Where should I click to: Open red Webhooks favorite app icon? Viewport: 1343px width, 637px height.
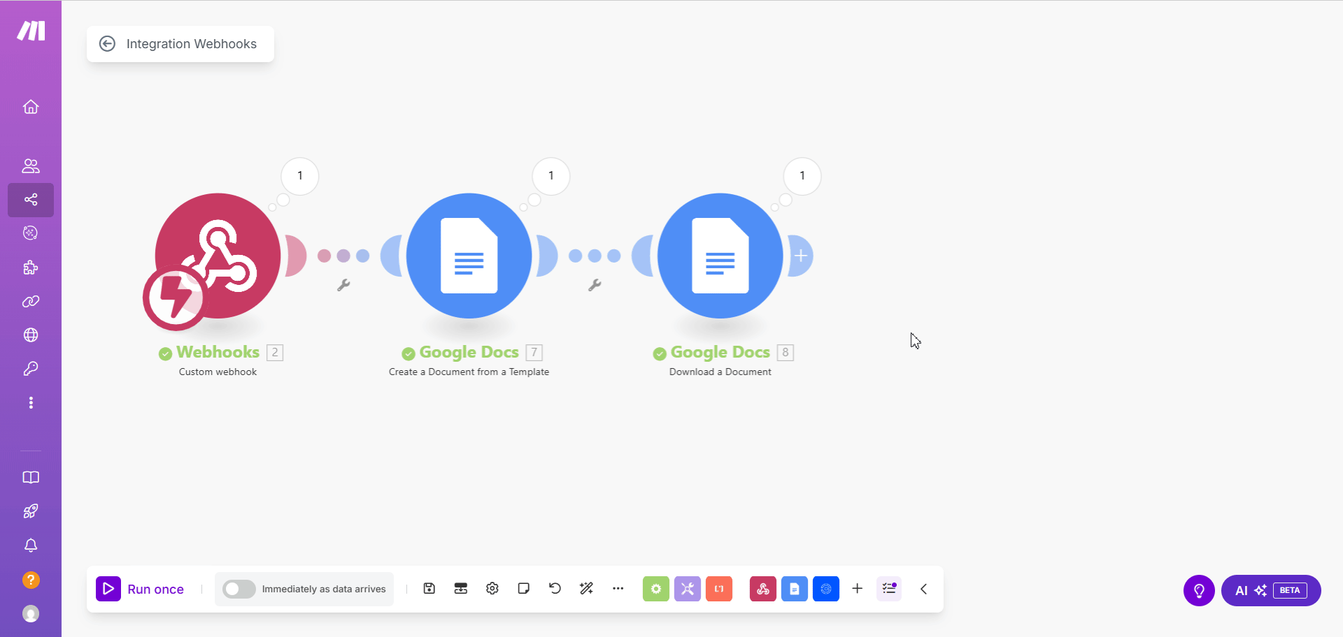(x=763, y=589)
